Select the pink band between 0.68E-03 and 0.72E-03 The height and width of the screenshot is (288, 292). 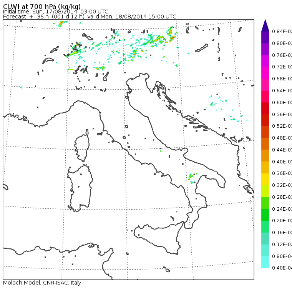(265, 73)
